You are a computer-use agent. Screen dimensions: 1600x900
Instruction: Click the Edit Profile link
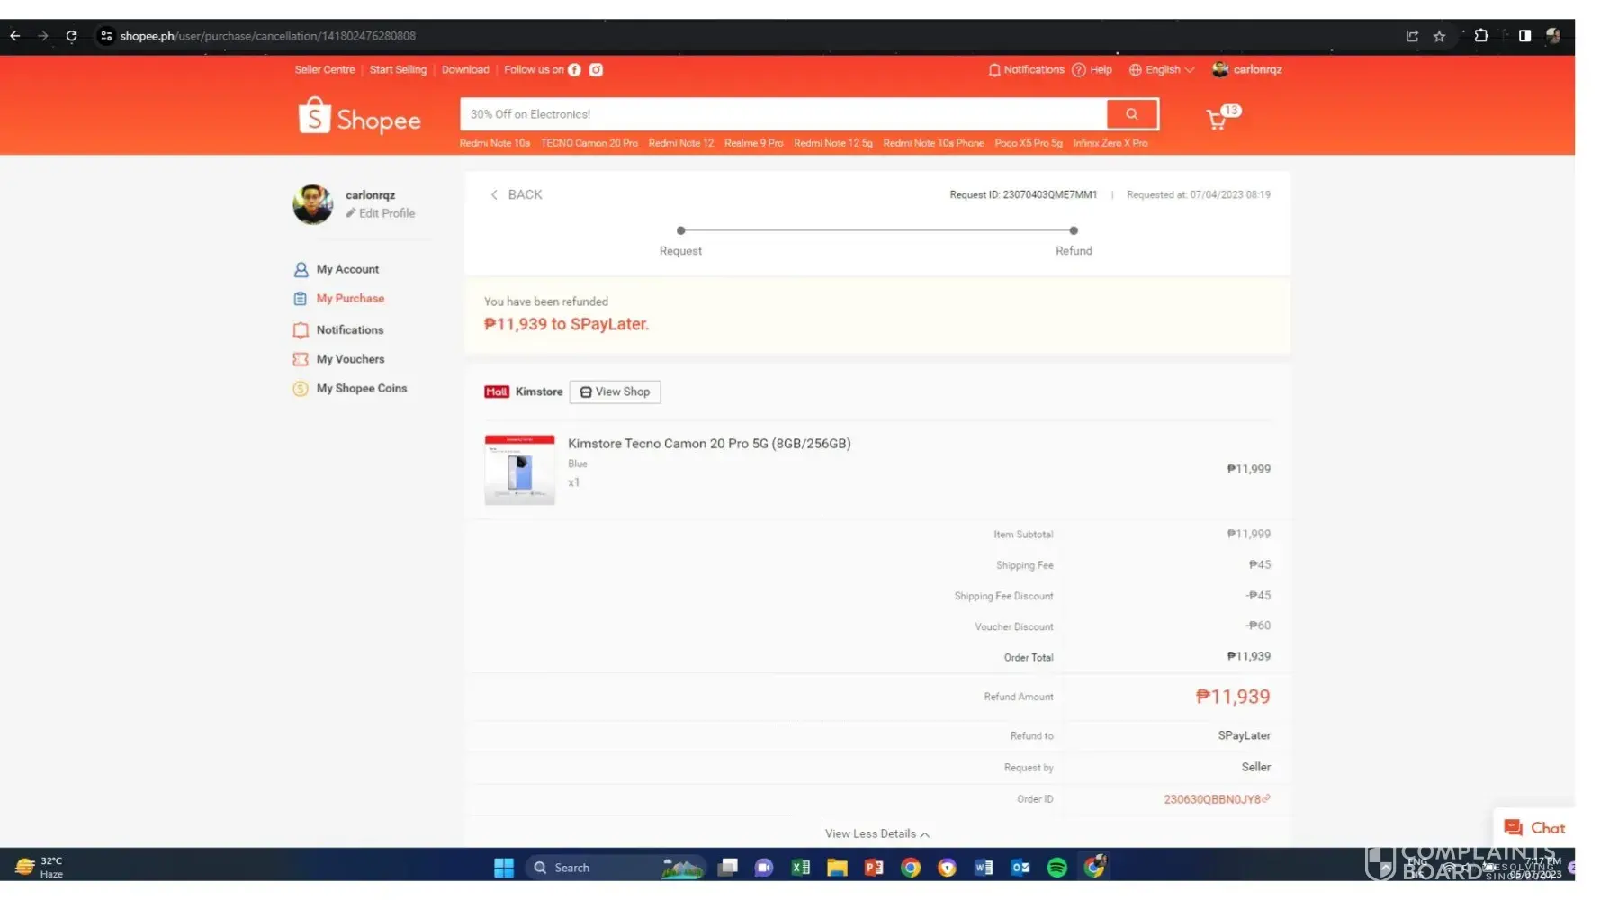click(385, 214)
